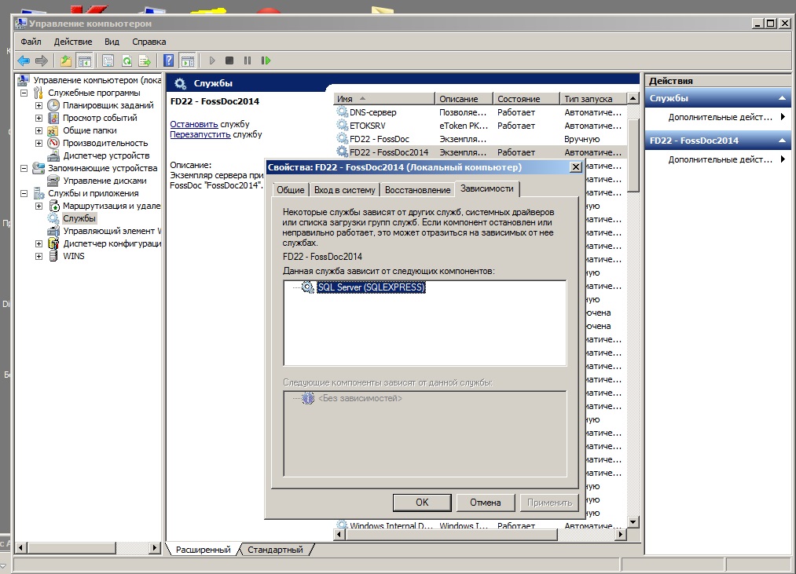796x574 pixels.
Task: Switch to the Восстановление tab
Action: coord(417,190)
